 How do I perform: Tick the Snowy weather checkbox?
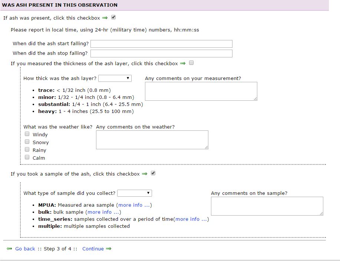(27, 142)
